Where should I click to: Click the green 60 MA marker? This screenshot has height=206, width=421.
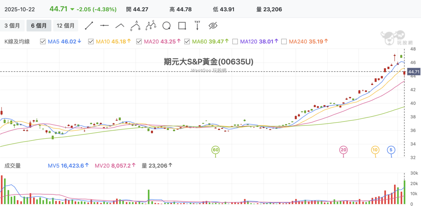(x=215, y=150)
